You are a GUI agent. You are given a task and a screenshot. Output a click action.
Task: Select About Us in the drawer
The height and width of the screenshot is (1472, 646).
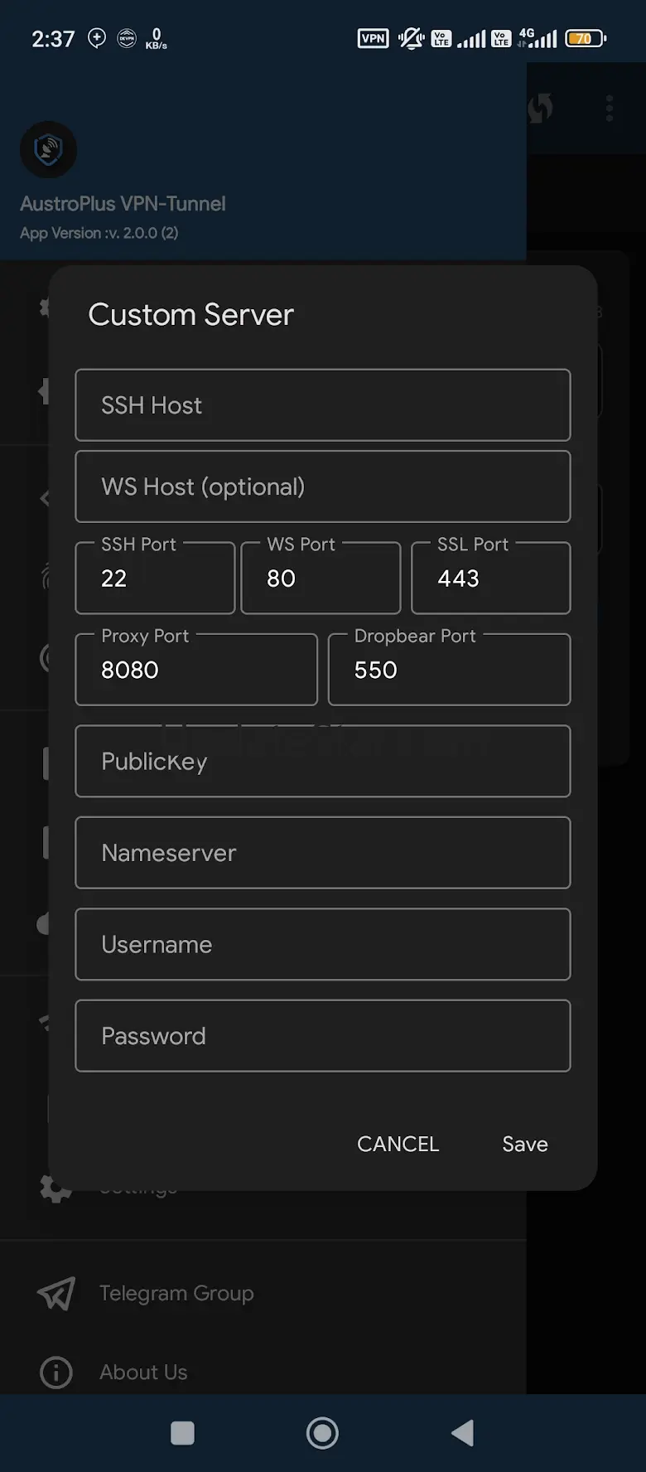coord(142,1373)
